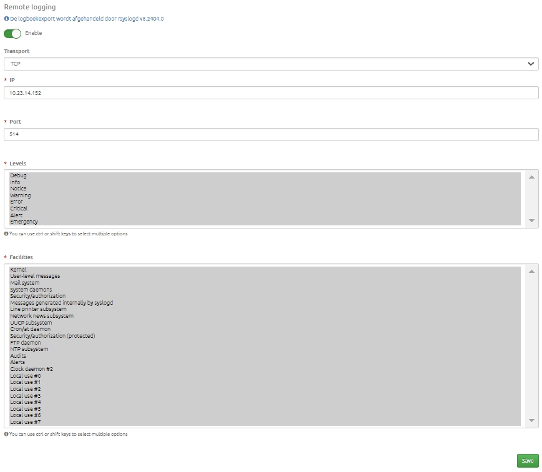542x472 pixels.
Task: Select Audits facility
Action: click(x=265, y=356)
